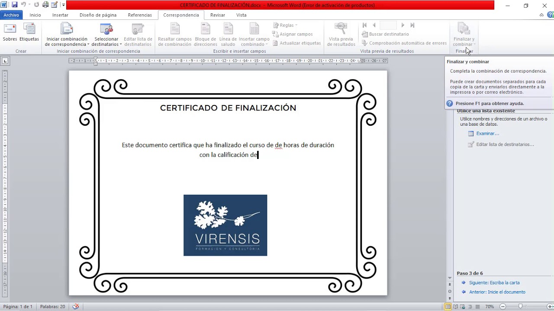
Task: Select Print Layout view button
Action: click(x=448, y=307)
